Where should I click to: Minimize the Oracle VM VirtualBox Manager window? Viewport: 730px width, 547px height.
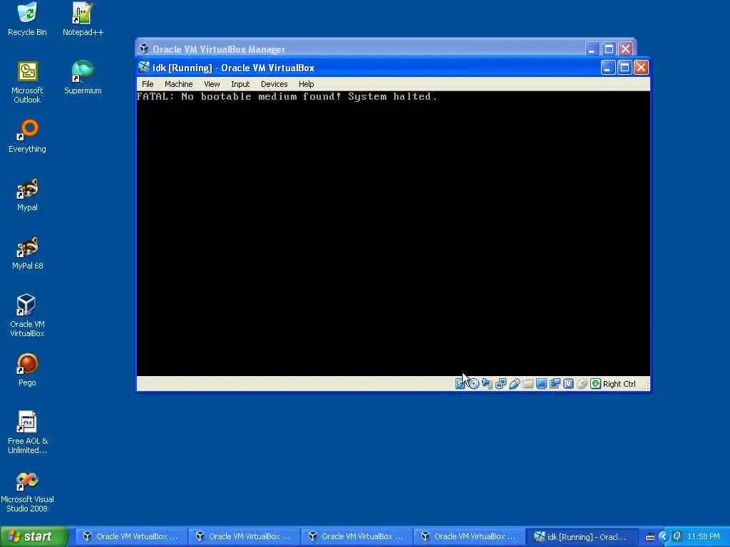click(x=592, y=49)
